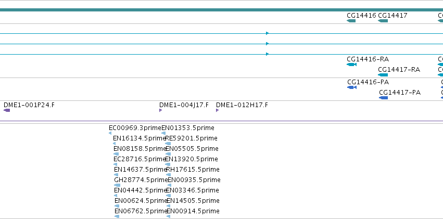Select the DME1-004J17.F label
443x219 pixels.
pyautogui.click(x=184, y=105)
